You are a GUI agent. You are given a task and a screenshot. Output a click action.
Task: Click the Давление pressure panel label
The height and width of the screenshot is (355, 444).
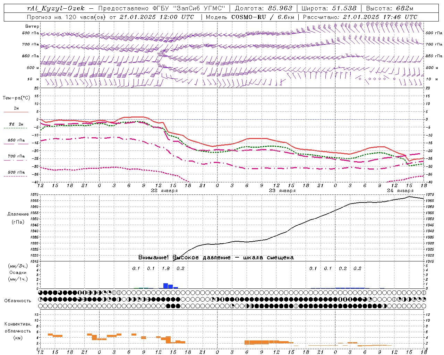[x=18, y=214]
